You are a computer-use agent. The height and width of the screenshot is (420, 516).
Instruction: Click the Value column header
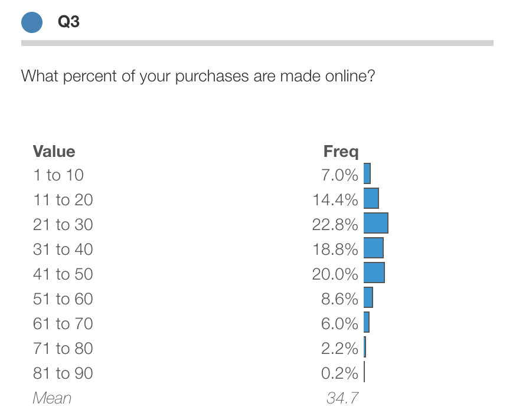pos(54,152)
